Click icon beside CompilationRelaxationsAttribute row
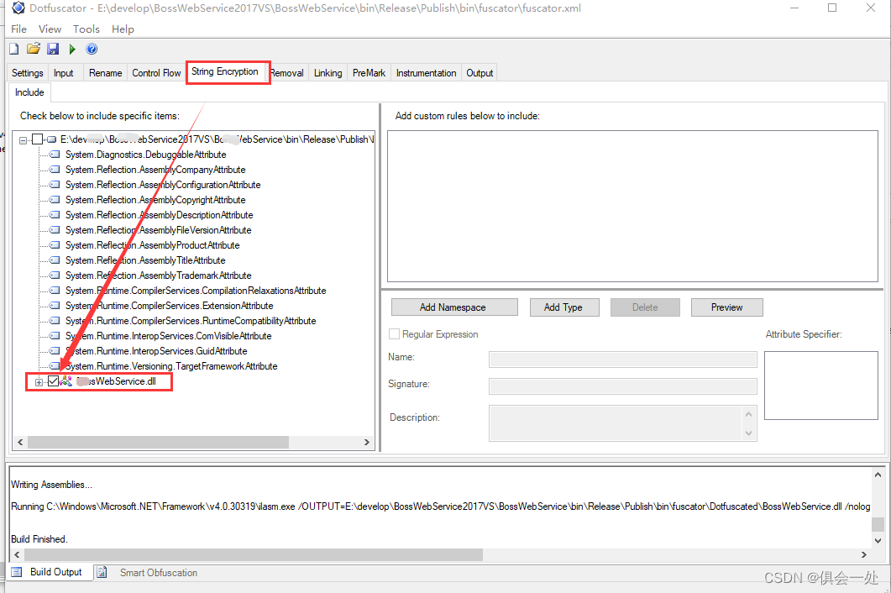This screenshot has width=891, height=593. (x=55, y=291)
